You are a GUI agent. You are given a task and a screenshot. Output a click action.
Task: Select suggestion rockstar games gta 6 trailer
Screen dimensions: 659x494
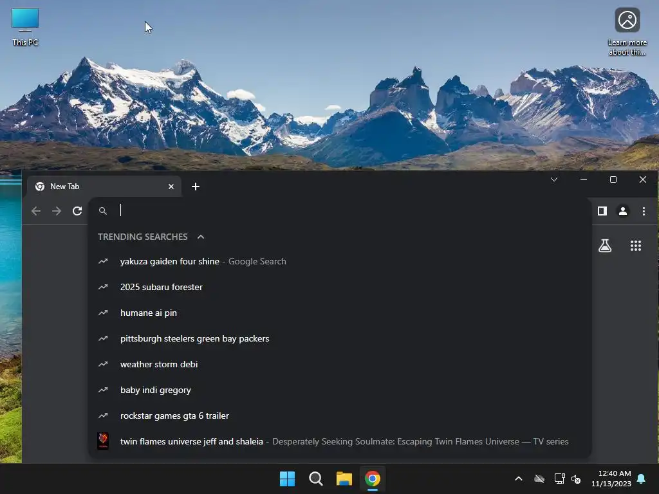click(340, 416)
